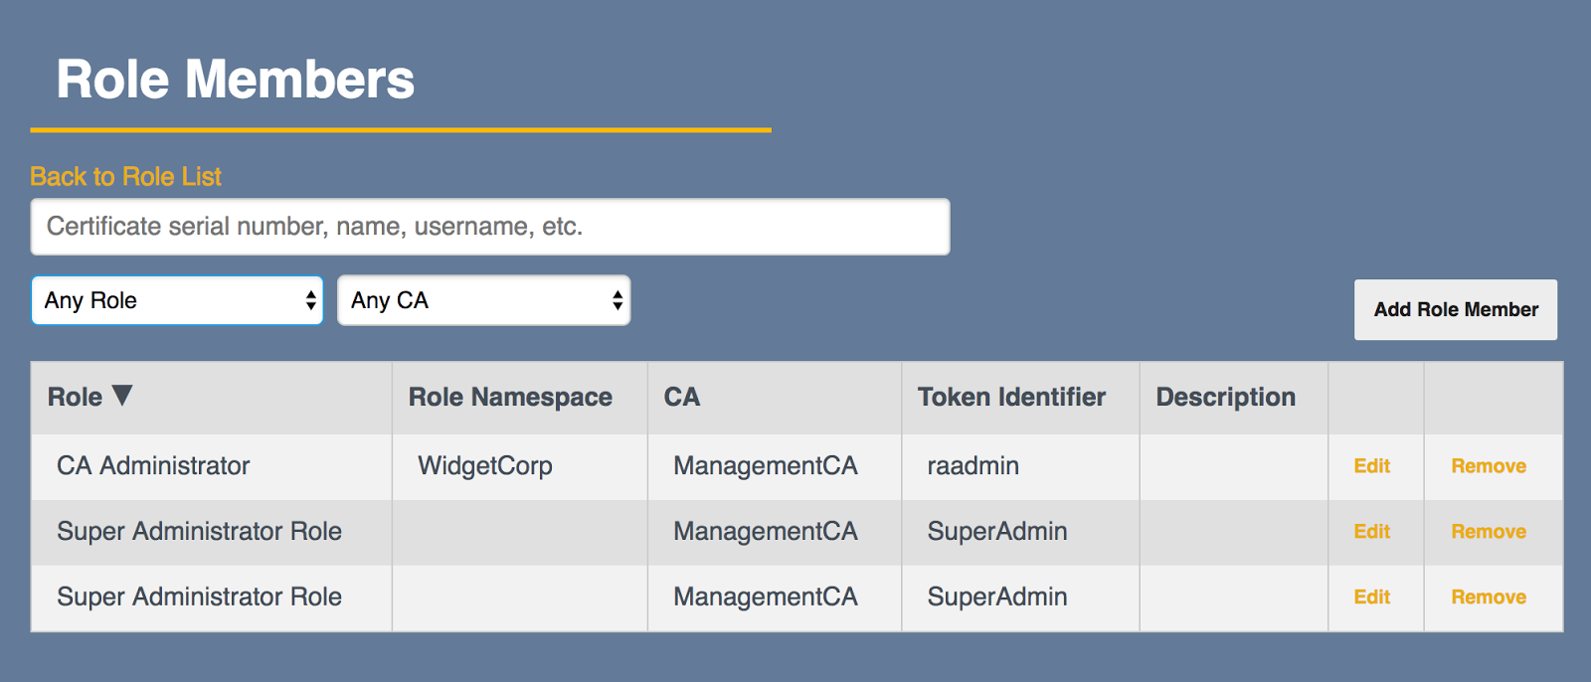The height and width of the screenshot is (682, 1591).
Task: Sort by the Description column header
Action: click(x=1225, y=398)
